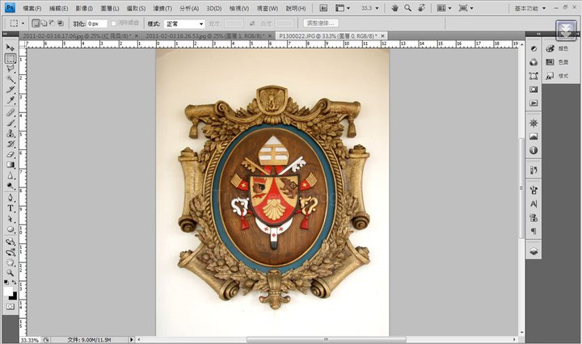Open status bar info flyout arrow
The height and width of the screenshot is (344, 582).
click(131, 339)
